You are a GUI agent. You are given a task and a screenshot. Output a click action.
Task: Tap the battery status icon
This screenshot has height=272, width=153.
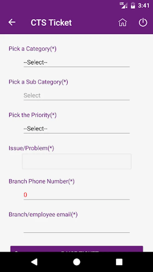pos(133,5)
